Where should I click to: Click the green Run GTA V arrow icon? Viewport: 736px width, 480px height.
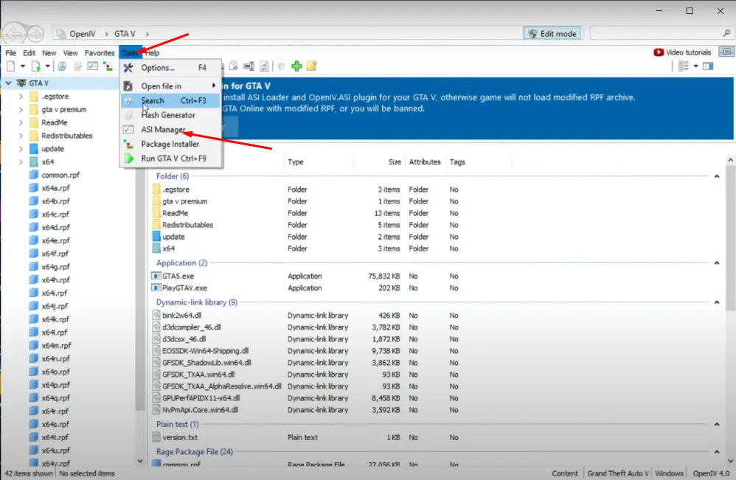(128, 158)
